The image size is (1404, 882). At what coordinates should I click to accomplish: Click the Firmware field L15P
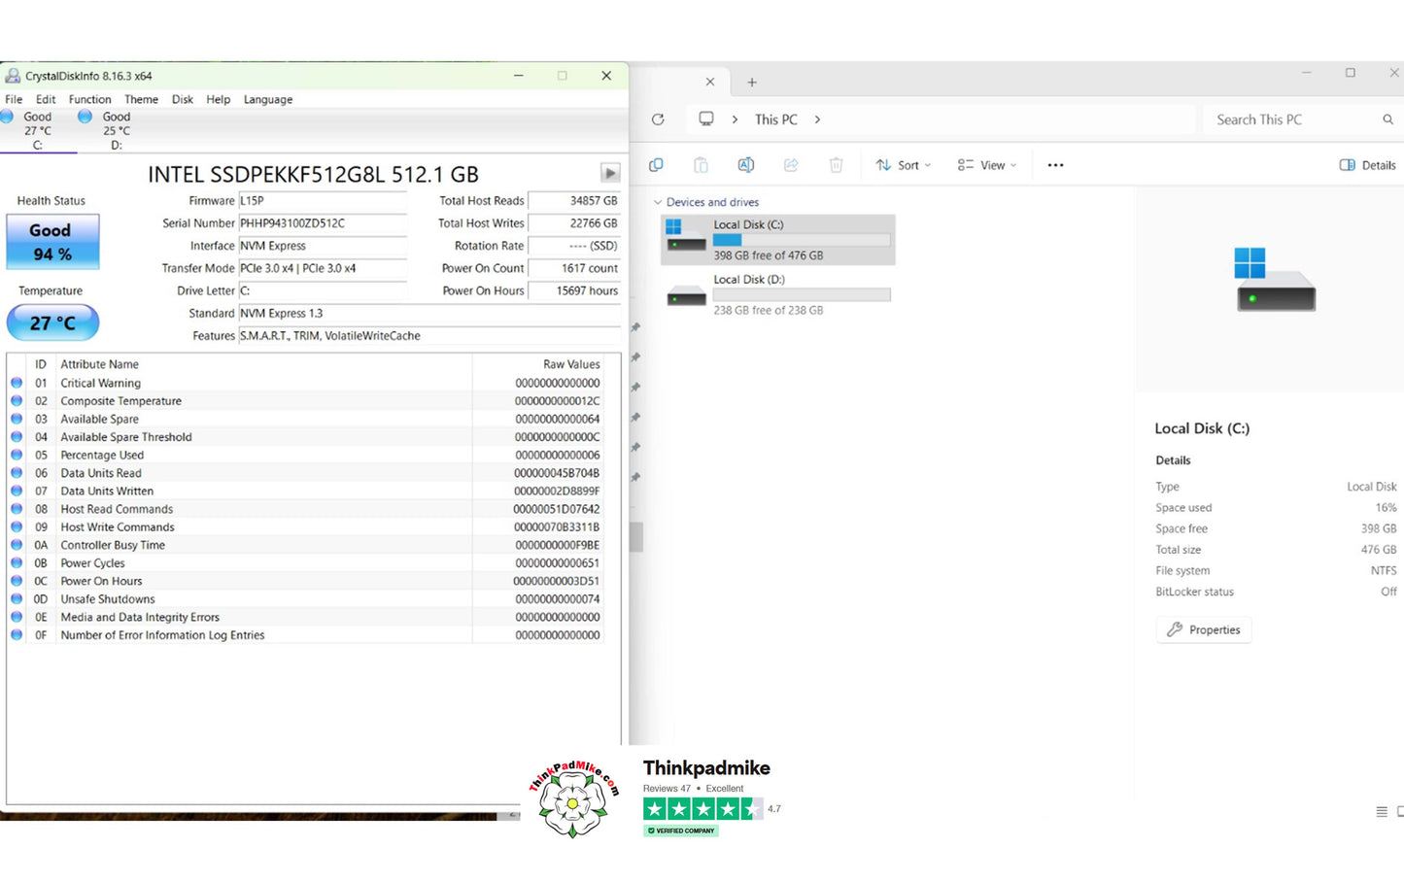323,201
